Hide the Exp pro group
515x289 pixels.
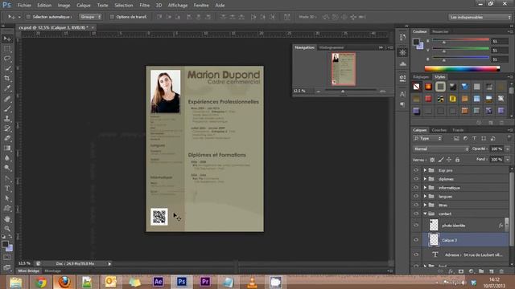pyautogui.click(x=416, y=170)
